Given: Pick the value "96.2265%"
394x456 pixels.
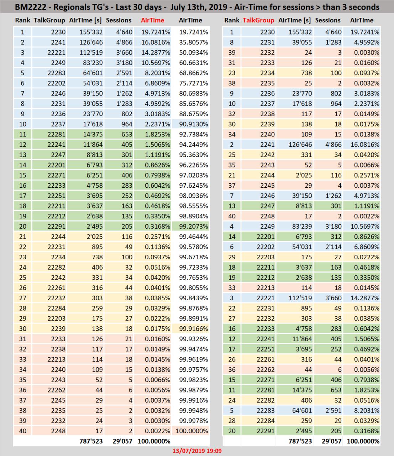Looking at the screenshot, I should pyautogui.click(x=191, y=165).
